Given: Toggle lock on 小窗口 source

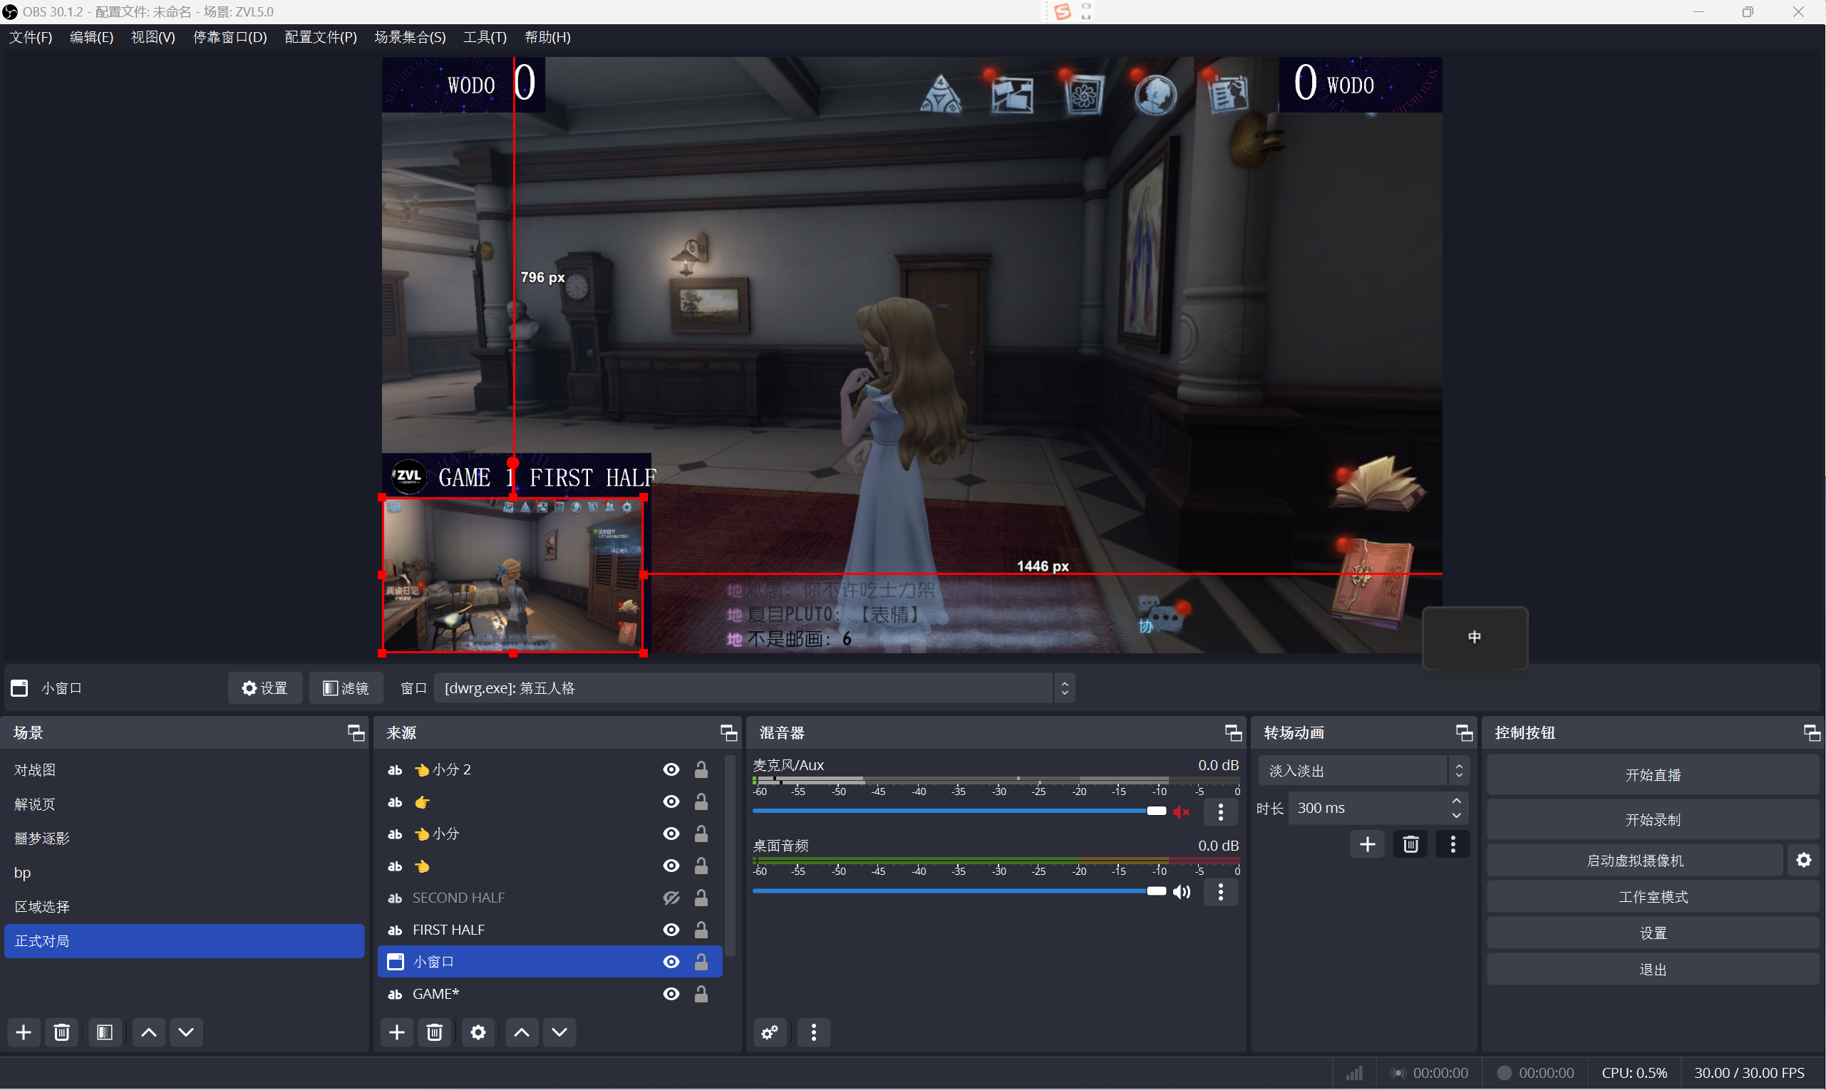Looking at the screenshot, I should [x=701, y=961].
